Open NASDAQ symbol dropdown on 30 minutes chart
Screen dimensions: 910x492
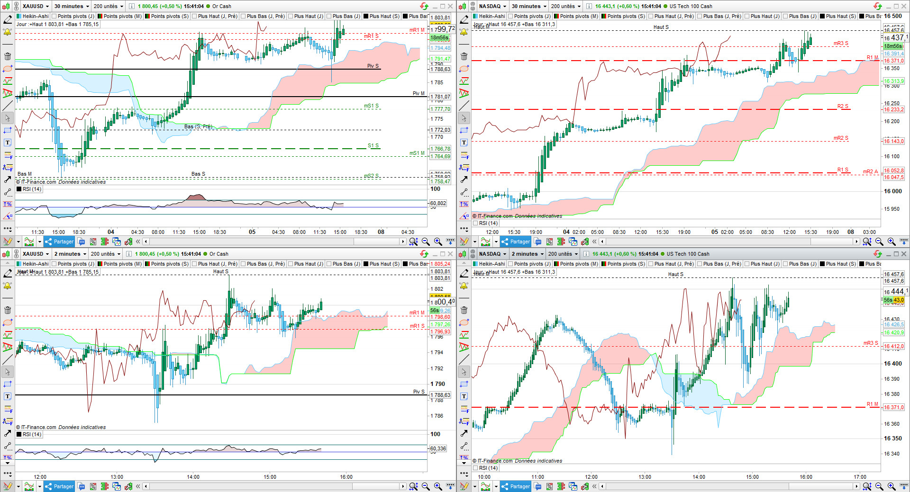coord(492,6)
